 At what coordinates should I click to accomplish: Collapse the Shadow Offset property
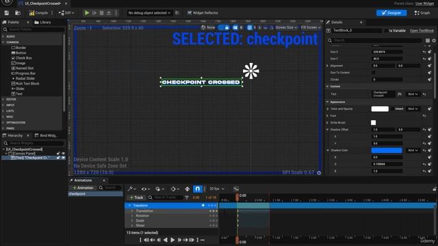pos(327,130)
